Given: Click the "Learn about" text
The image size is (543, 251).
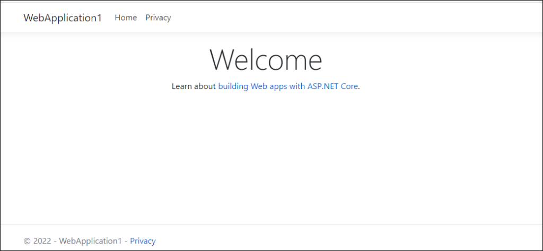Looking at the screenshot, I should point(194,86).
